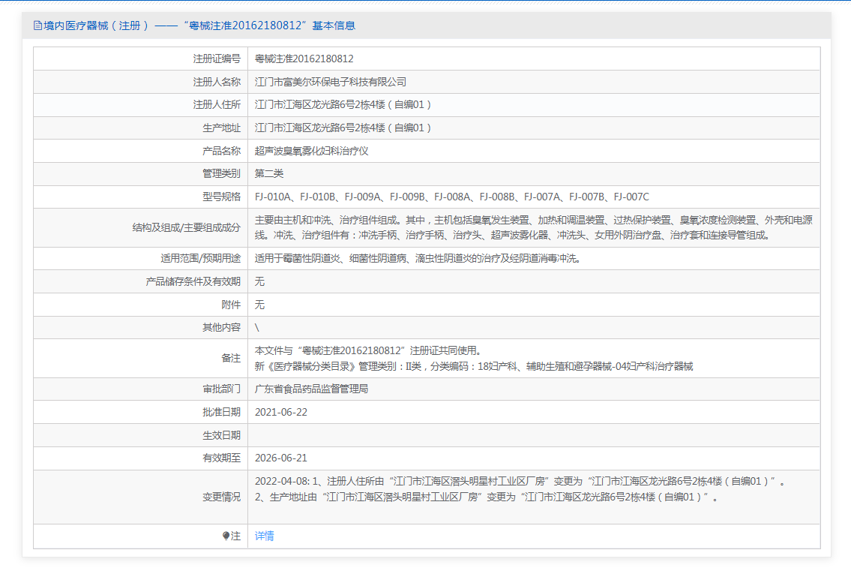Click the registration number 粤械注准20162180812 value
Viewport: 851px width, 571px height.
click(x=304, y=59)
